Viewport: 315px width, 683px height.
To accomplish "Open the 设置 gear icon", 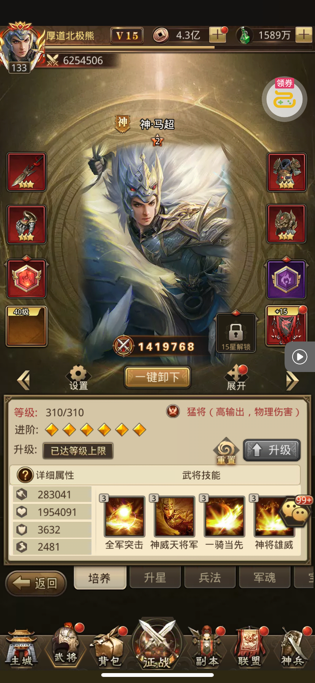I will (78, 377).
